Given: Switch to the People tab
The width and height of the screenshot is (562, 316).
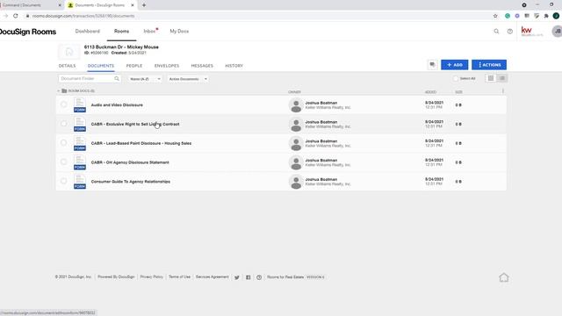Looking at the screenshot, I should [x=134, y=66].
